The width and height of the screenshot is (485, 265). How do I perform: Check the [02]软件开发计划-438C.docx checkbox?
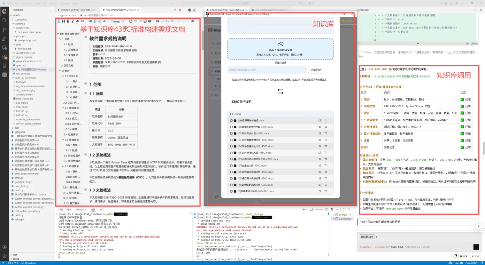231,133
